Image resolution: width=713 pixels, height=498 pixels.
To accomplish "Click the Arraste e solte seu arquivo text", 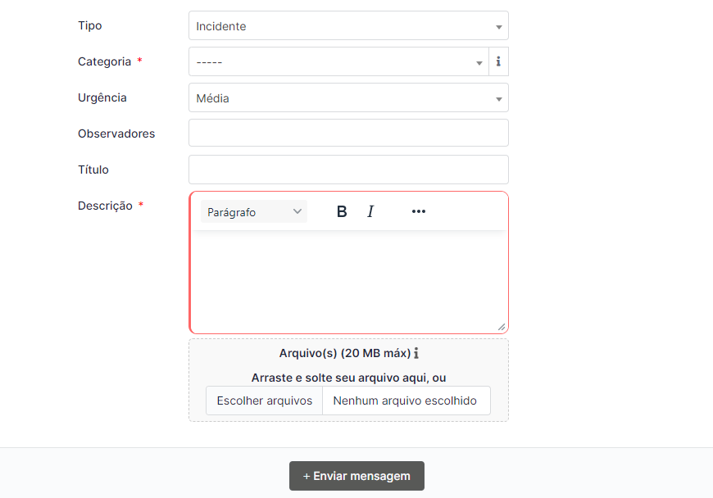I will pyautogui.click(x=348, y=378).
